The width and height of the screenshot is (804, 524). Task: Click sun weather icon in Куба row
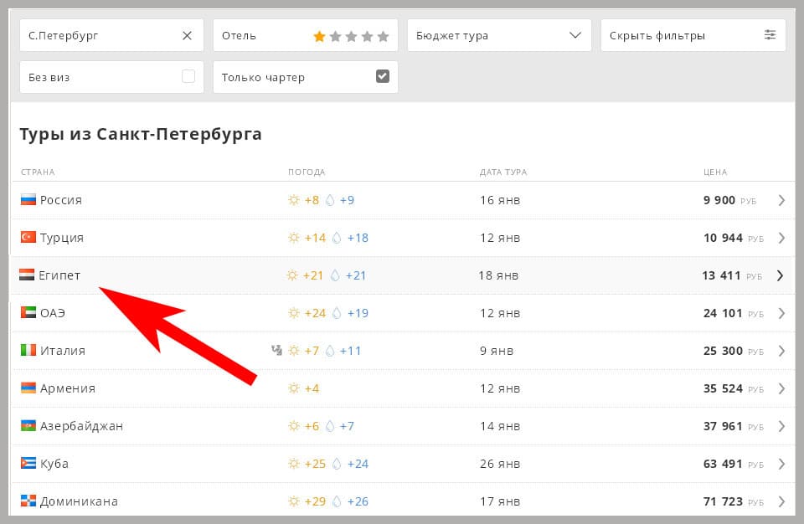[x=294, y=464]
